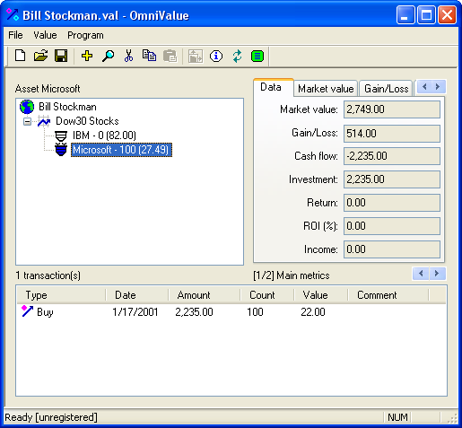This screenshot has height=428, width=462.
Task: Click the scissors Cut icon
Action: click(x=128, y=56)
